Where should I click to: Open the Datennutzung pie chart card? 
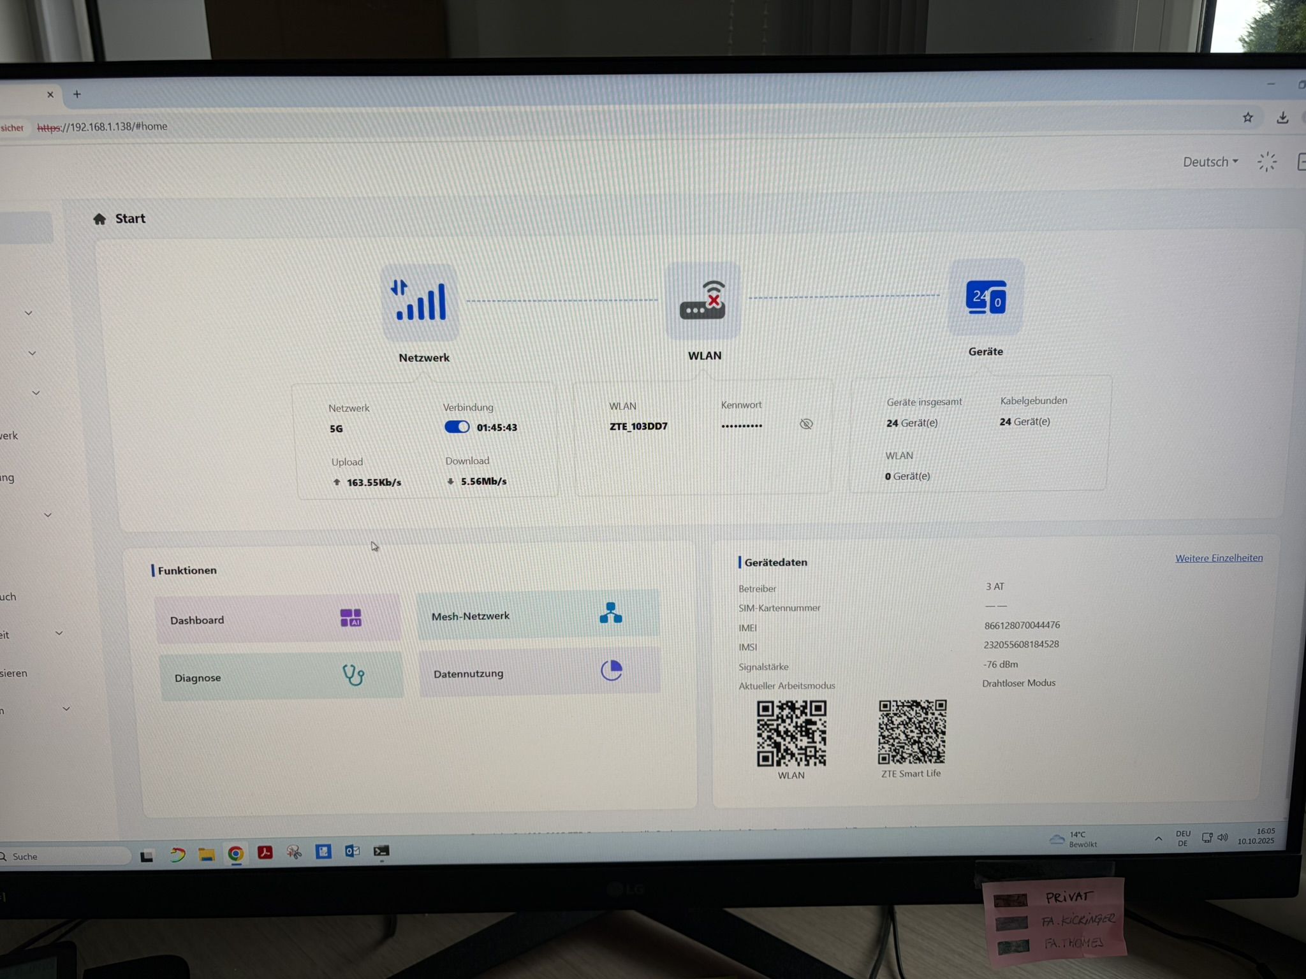click(540, 672)
